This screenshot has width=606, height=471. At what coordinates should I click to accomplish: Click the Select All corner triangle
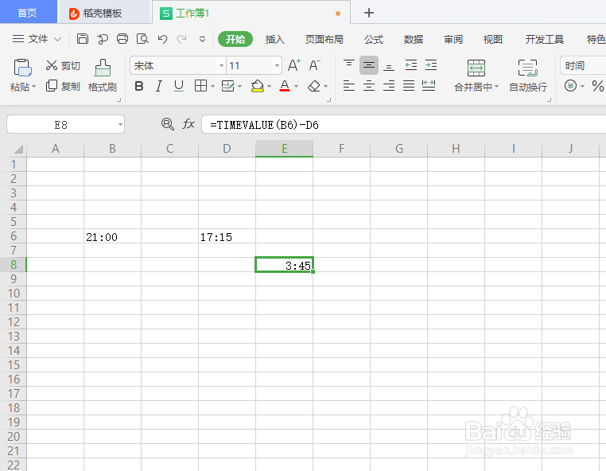[17, 149]
